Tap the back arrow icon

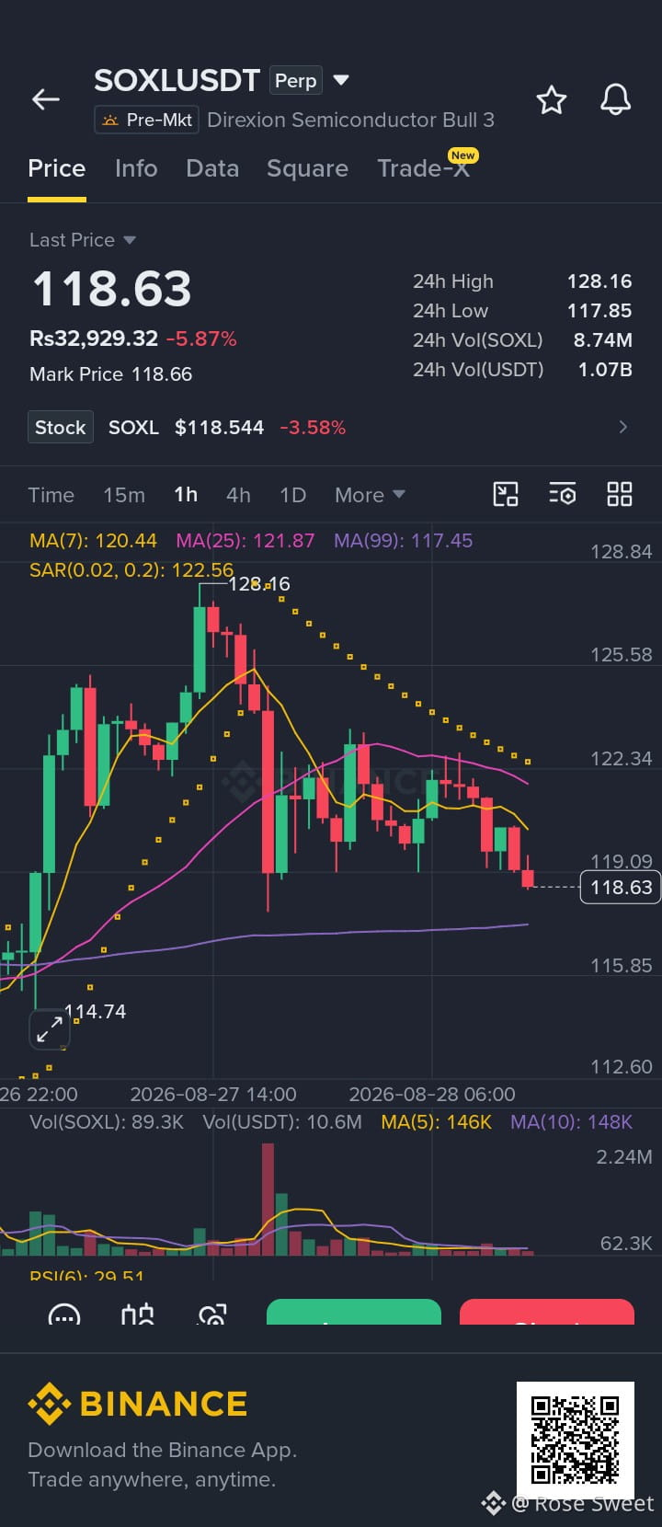(46, 99)
